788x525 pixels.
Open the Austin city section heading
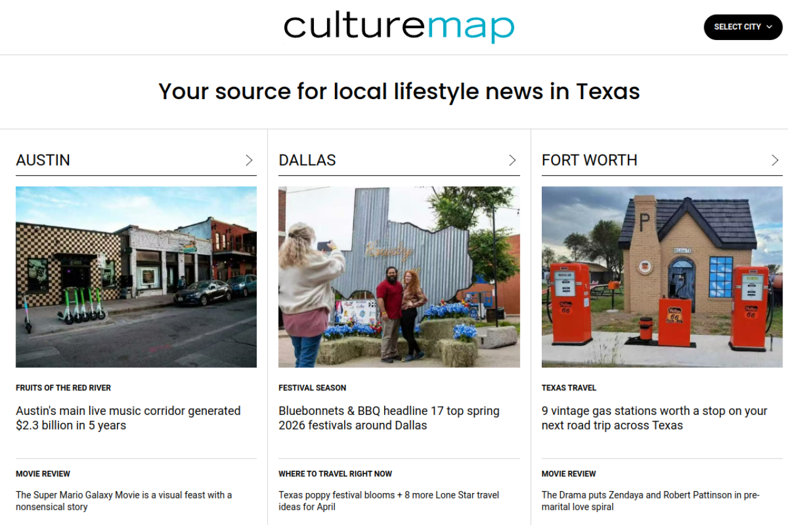click(43, 161)
